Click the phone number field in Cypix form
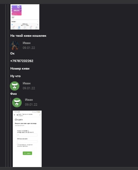Viewport: 138px width, 170px height. [27, 135]
